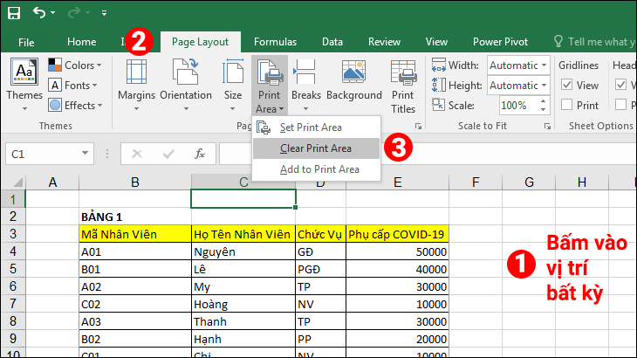Click the Background picture icon

pyautogui.click(x=354, y=72)
